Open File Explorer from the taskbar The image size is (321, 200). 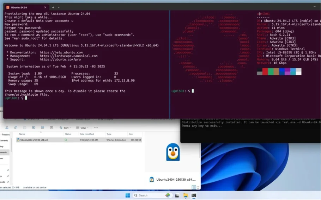[x=186, y=195]
